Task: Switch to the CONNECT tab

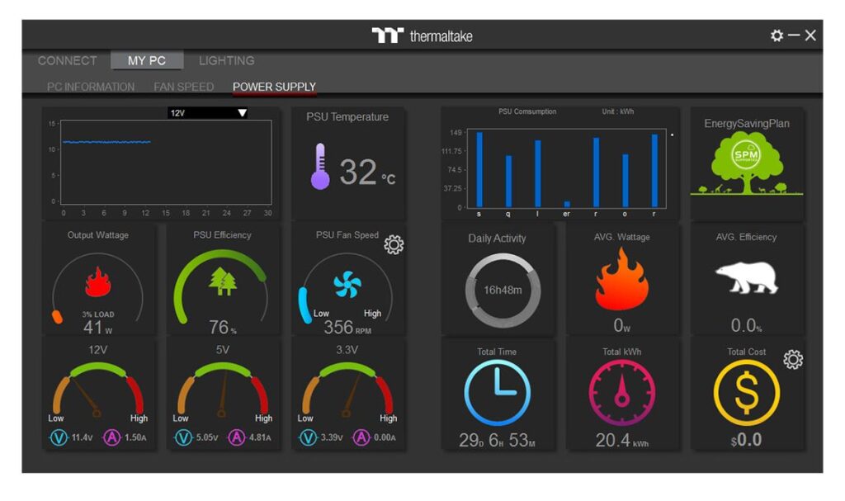Action: point(68,60)
